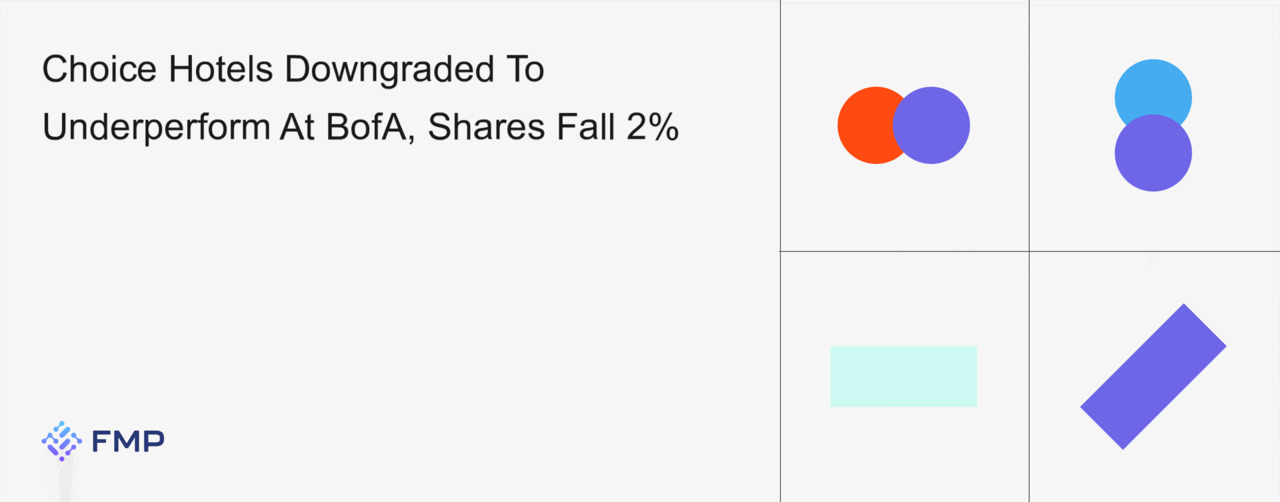The width and height of the screenshot is (1280, 502).
Task: Click the FMP brand name text
Action: tap(128, 442)
